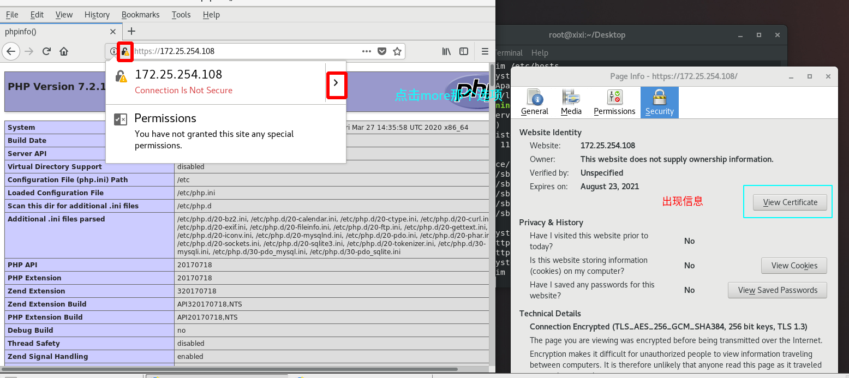Open the View menu

[64, 15]
